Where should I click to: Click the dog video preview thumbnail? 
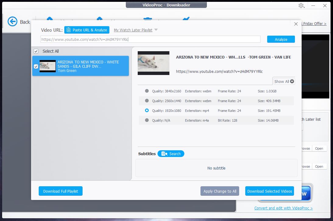pos(154,63)
